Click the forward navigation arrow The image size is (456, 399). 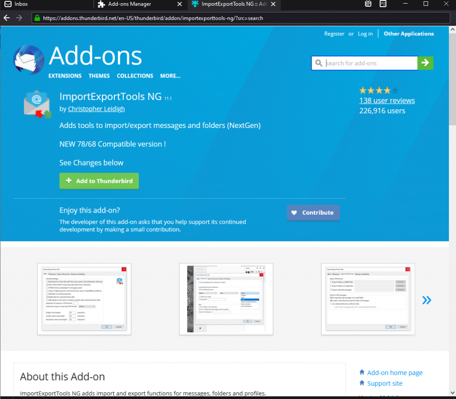point(19,18)
